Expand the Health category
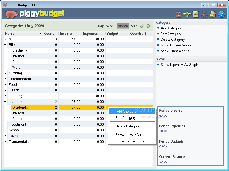229x171 pixels. (5, 90)
